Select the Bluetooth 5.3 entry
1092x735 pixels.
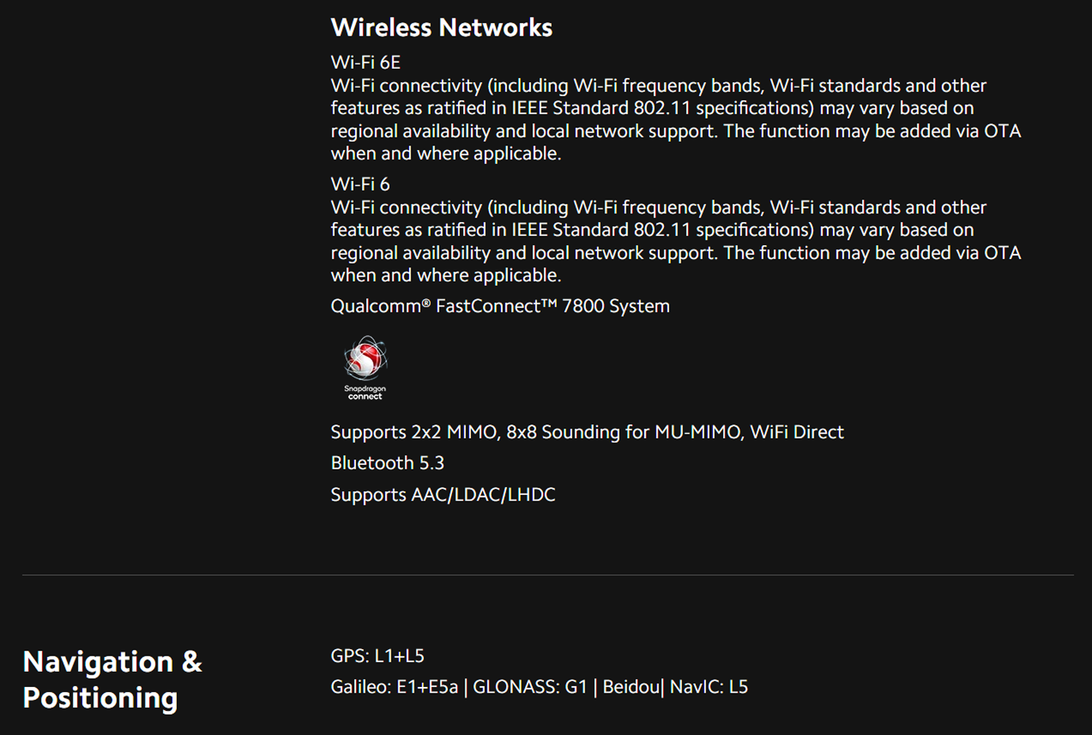(x=387, y=463)
